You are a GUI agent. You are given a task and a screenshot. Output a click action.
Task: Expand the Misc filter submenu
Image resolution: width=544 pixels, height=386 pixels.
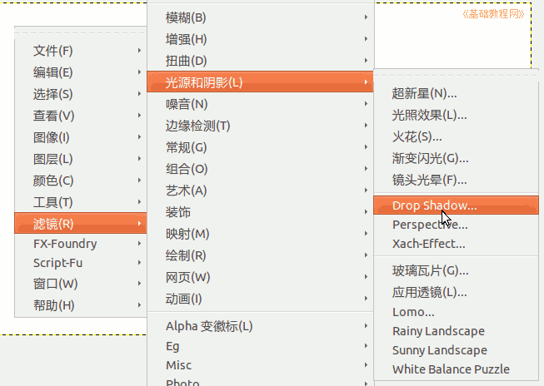coord(260,365)
